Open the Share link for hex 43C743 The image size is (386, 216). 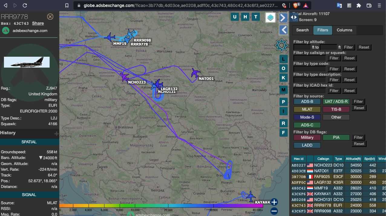[38, 23]
